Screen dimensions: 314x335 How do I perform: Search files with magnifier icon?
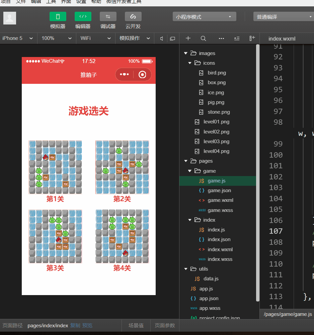click(x=203, y=39)
